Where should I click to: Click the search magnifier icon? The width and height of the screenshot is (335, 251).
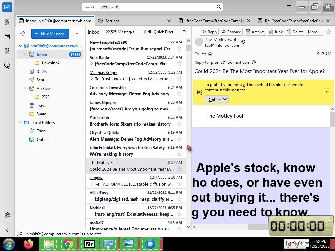click(x=219, y=7)
